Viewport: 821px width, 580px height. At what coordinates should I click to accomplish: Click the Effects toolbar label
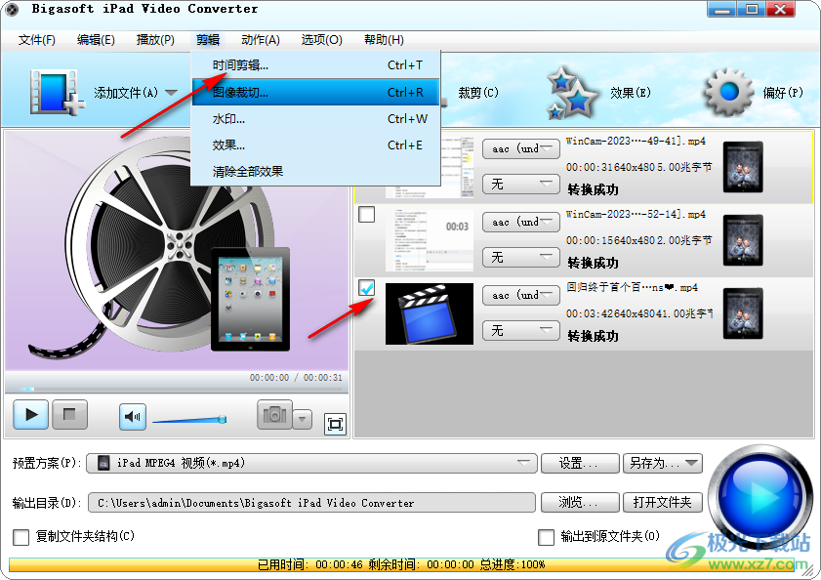[x=631, y=93]
